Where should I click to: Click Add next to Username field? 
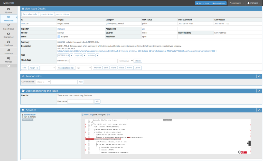(97, 101)
